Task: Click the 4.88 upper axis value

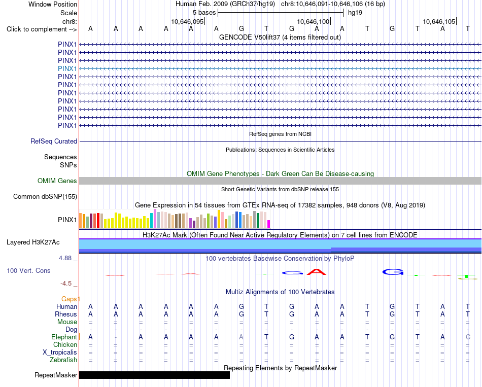Action: click(x=65, y=258)
